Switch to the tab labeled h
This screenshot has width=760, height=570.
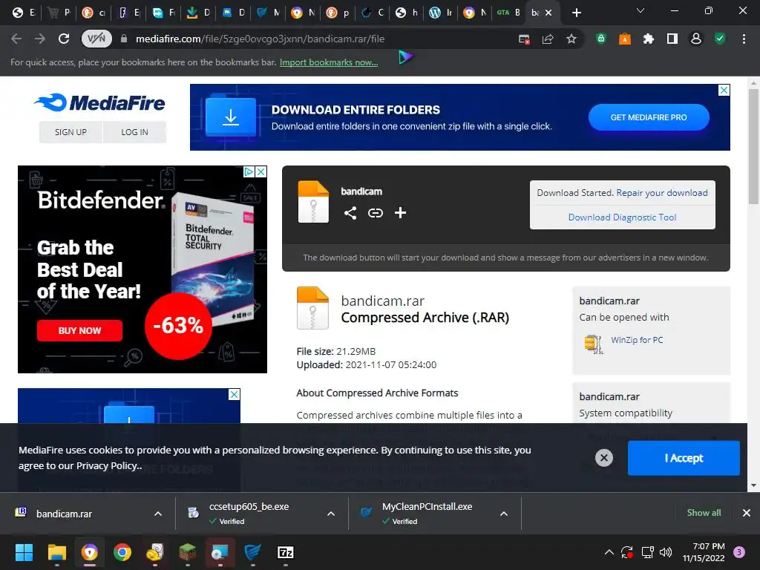406,13
